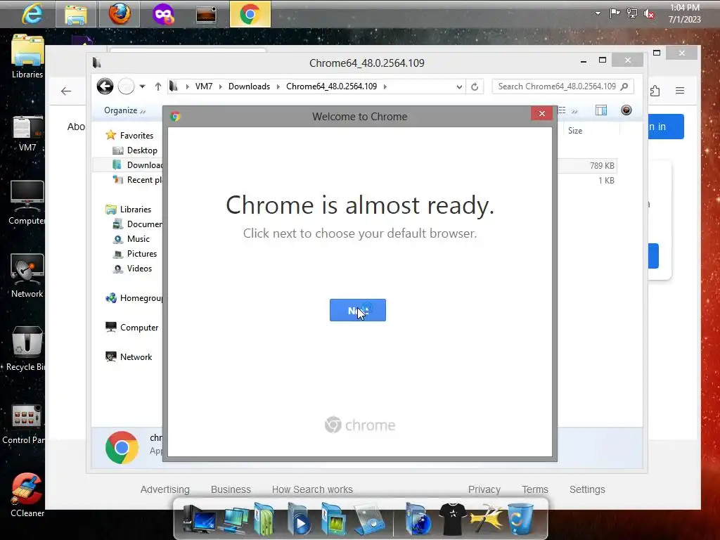Image resolution: width=720 pixels, height=540 pixels.
Task: Open Videos library in navigation pane
Action: (139, 268)
